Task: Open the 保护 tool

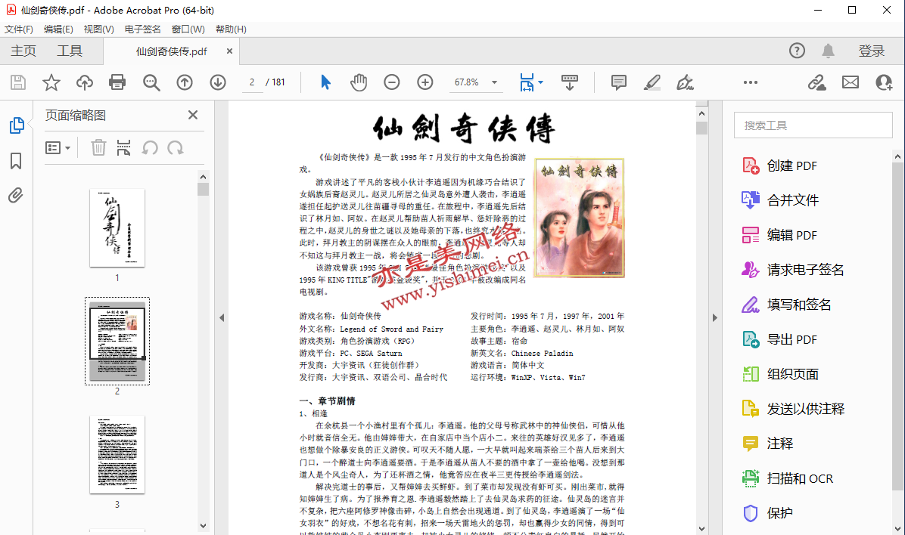Action: point(767,513)
